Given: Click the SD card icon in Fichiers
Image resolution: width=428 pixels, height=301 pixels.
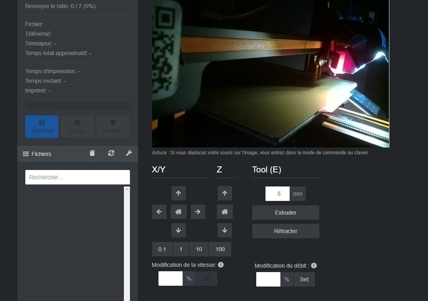Looking at the screenshot, I should click(92, 153).
